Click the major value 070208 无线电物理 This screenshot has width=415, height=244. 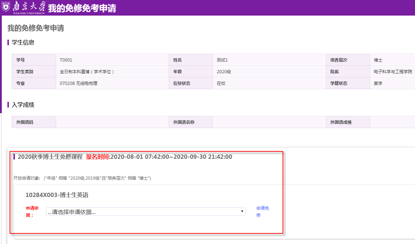(x=78, y=83)
